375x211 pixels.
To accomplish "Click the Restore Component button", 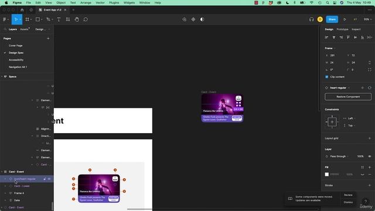I will 348,97.
